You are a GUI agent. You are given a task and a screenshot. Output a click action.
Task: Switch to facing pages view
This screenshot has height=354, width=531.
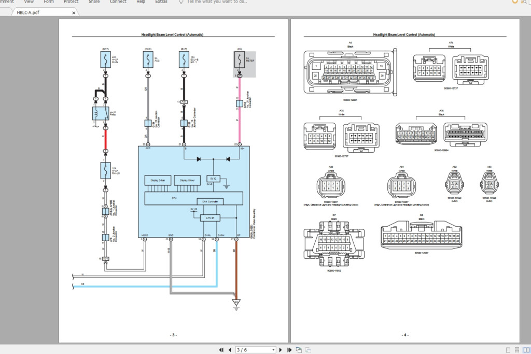(526, 350)
